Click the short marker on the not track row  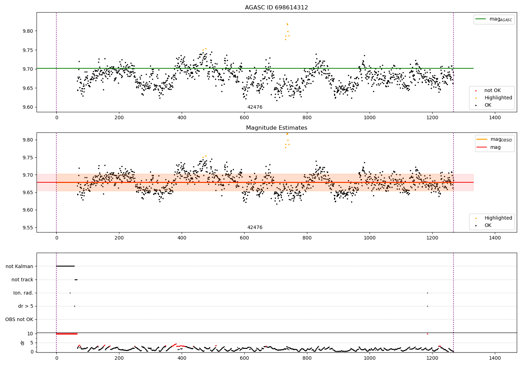click(x=76, y=280)
